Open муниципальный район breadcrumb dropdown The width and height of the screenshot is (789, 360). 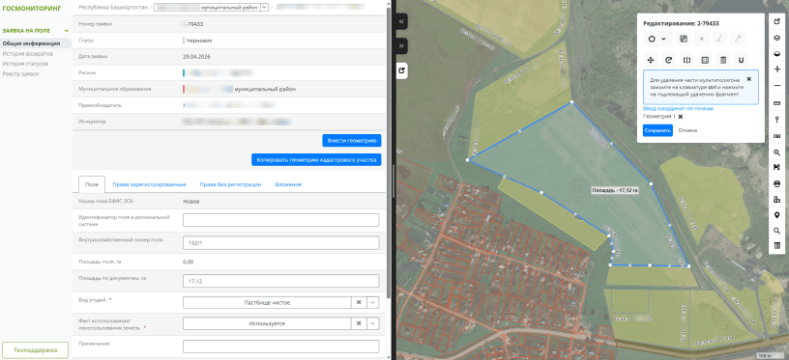[264, 8]
